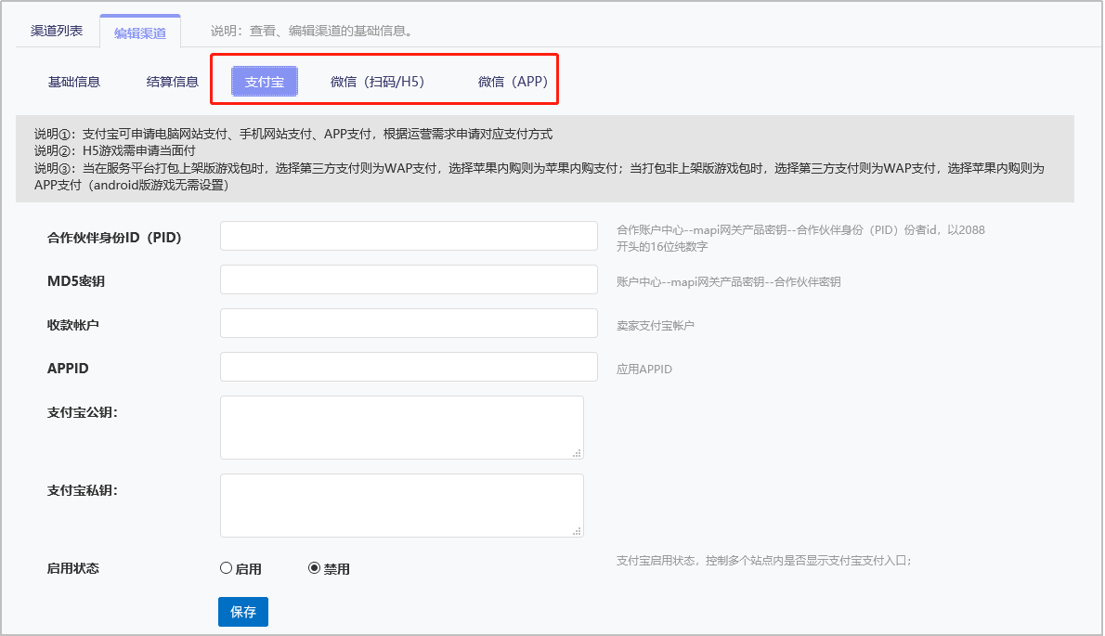The width and height of the screenshot is (1105, 636).
Task: Click the 支付宝公钥: label
Action: tap(83, 413)
